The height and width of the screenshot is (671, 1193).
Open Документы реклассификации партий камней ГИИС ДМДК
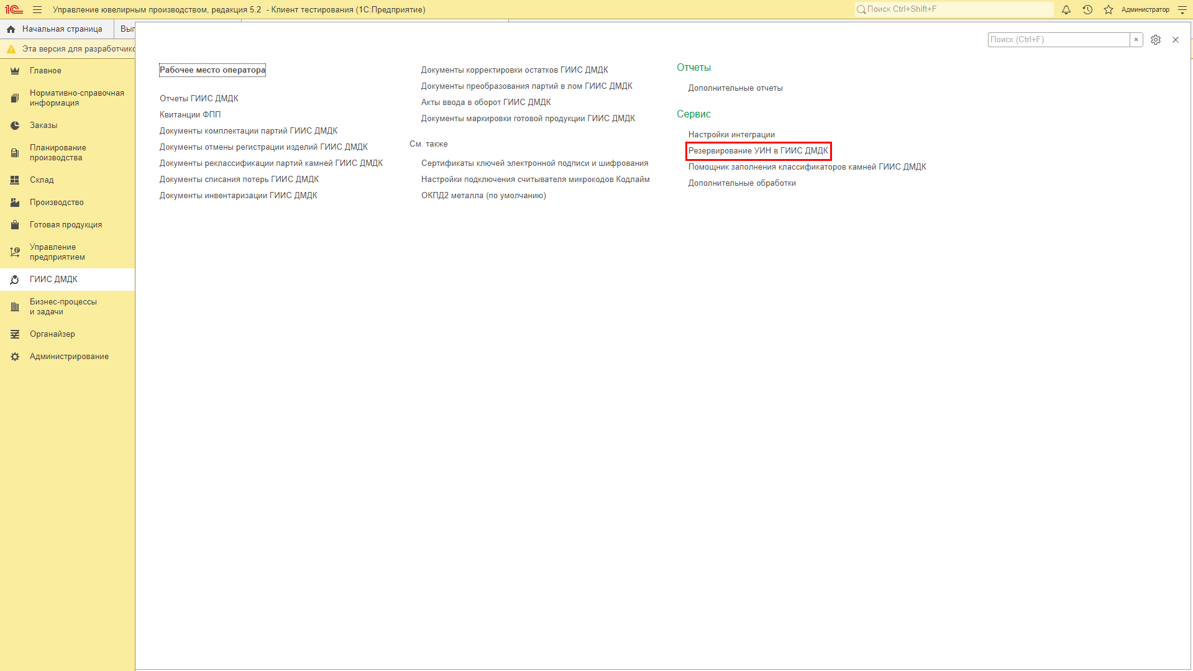point(271,163)
